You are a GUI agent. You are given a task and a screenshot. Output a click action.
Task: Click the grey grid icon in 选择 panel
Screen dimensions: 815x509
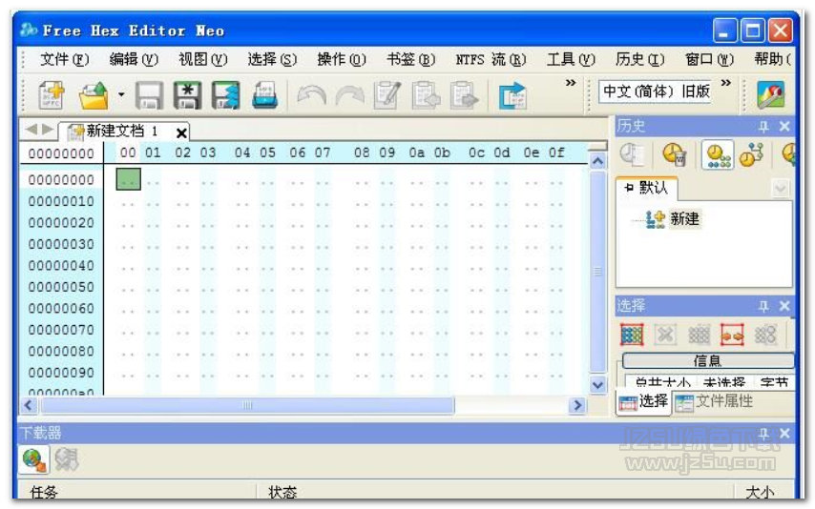[x=700, y=335]
